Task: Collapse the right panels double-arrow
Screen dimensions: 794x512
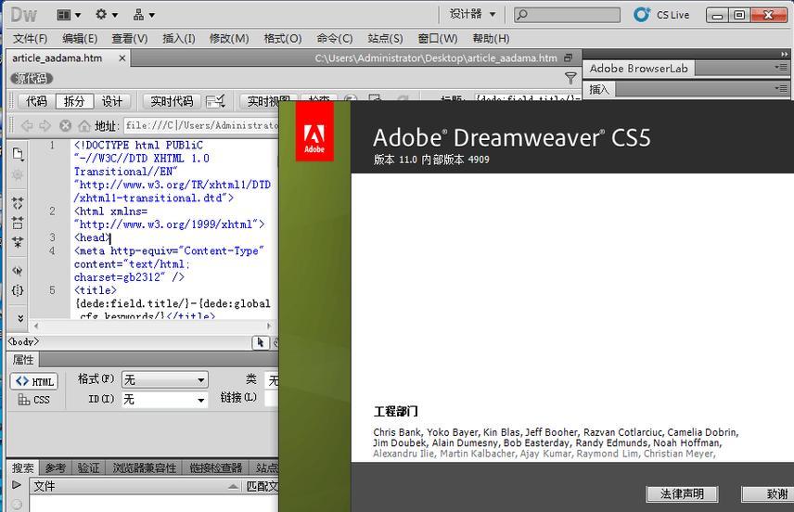Action: (x=785, y=54)
